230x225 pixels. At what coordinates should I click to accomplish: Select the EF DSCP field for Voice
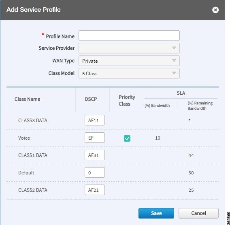tap(95, 138)
